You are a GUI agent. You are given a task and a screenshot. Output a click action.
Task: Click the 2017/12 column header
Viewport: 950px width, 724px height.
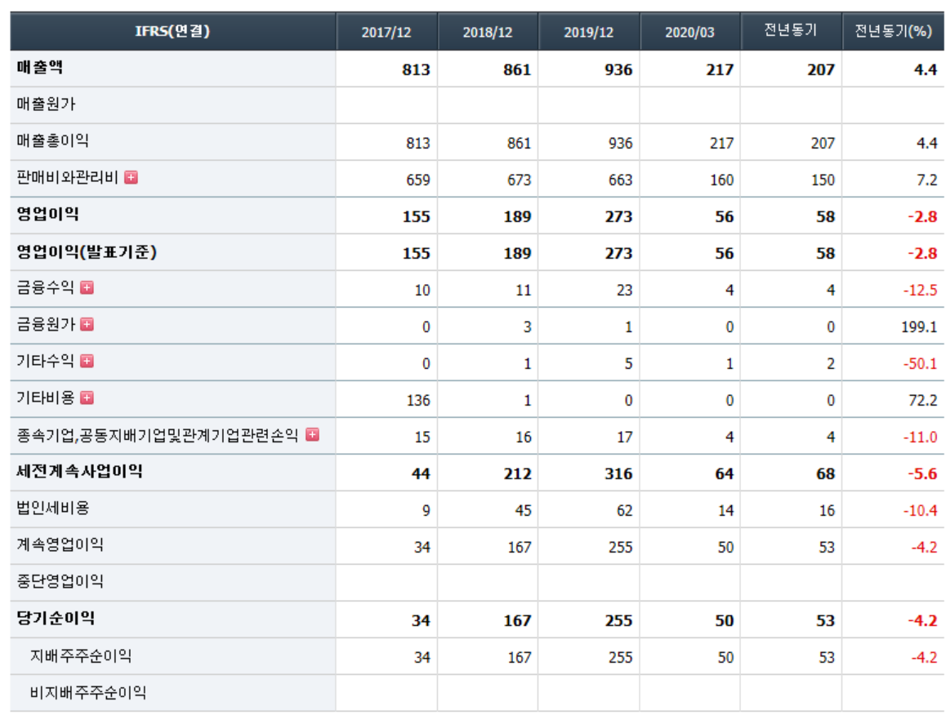(386, 32)
